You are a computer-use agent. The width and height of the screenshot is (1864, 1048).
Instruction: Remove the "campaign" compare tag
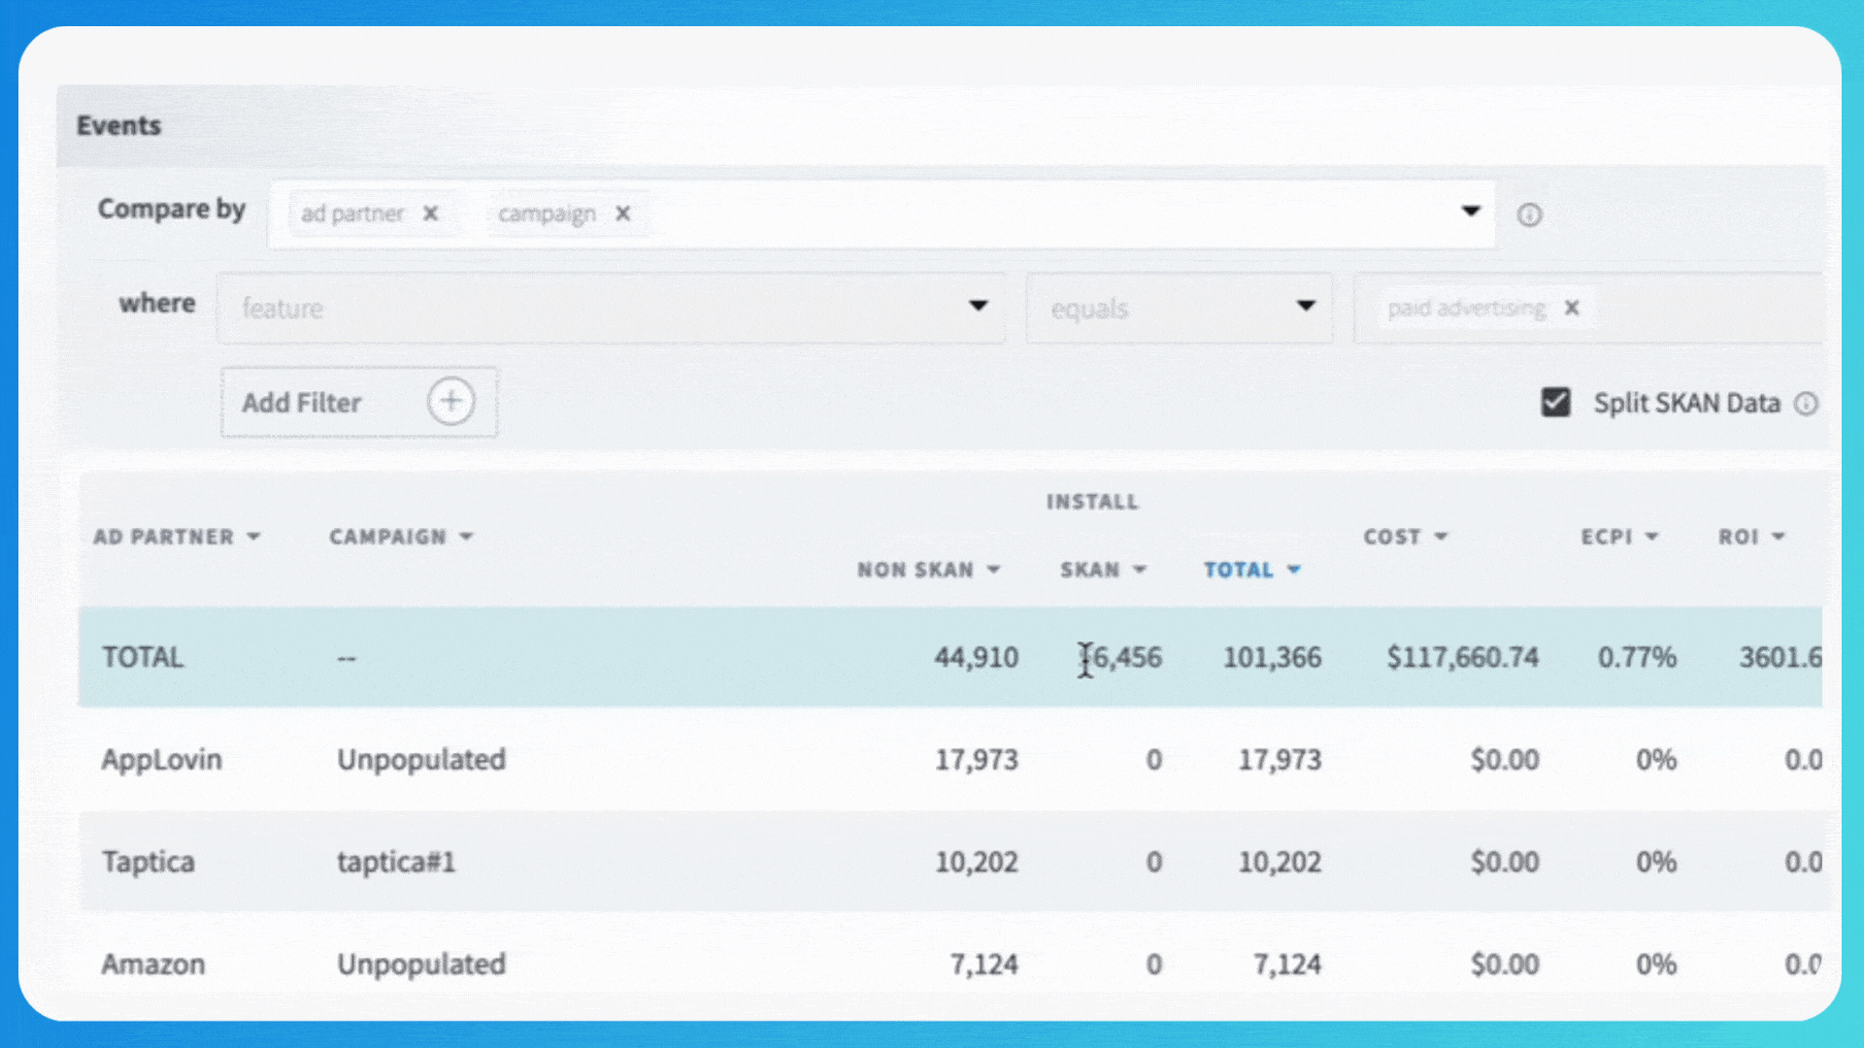point(623,213)
